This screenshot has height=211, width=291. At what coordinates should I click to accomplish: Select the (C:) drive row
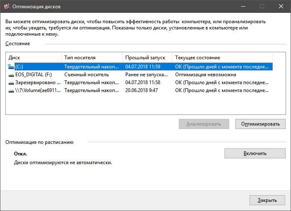pos(139,67)
